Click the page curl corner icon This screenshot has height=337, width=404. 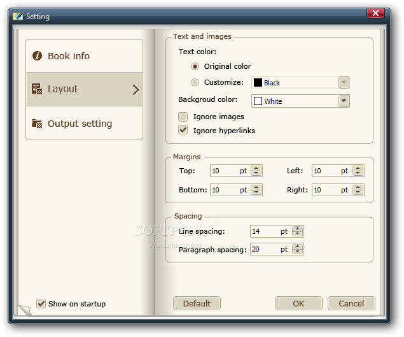pyautogui.click(x=25, y=310)
